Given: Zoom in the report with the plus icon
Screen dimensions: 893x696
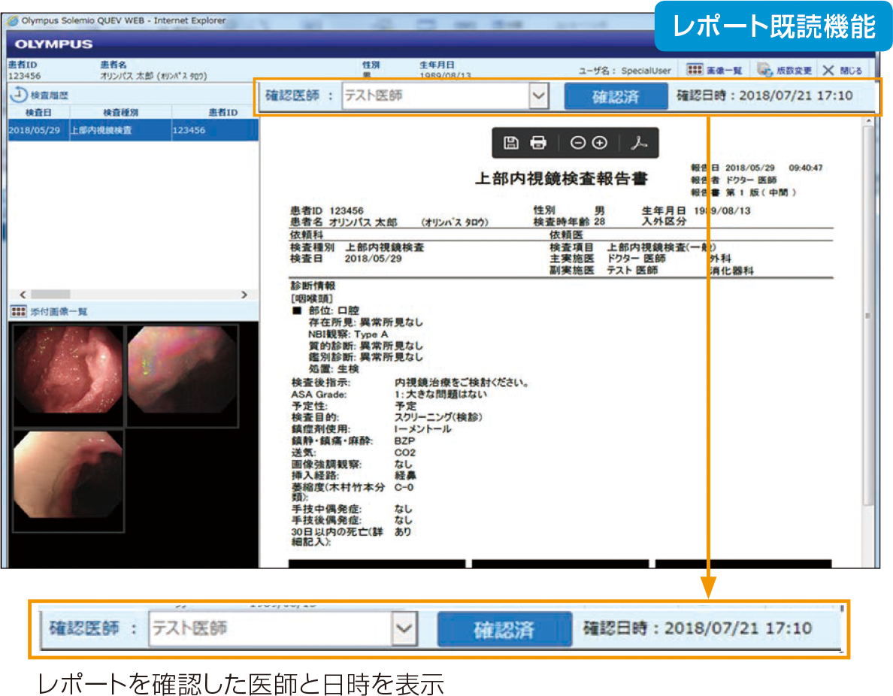Looking at the screenshot, I should [x=599, y=143].
